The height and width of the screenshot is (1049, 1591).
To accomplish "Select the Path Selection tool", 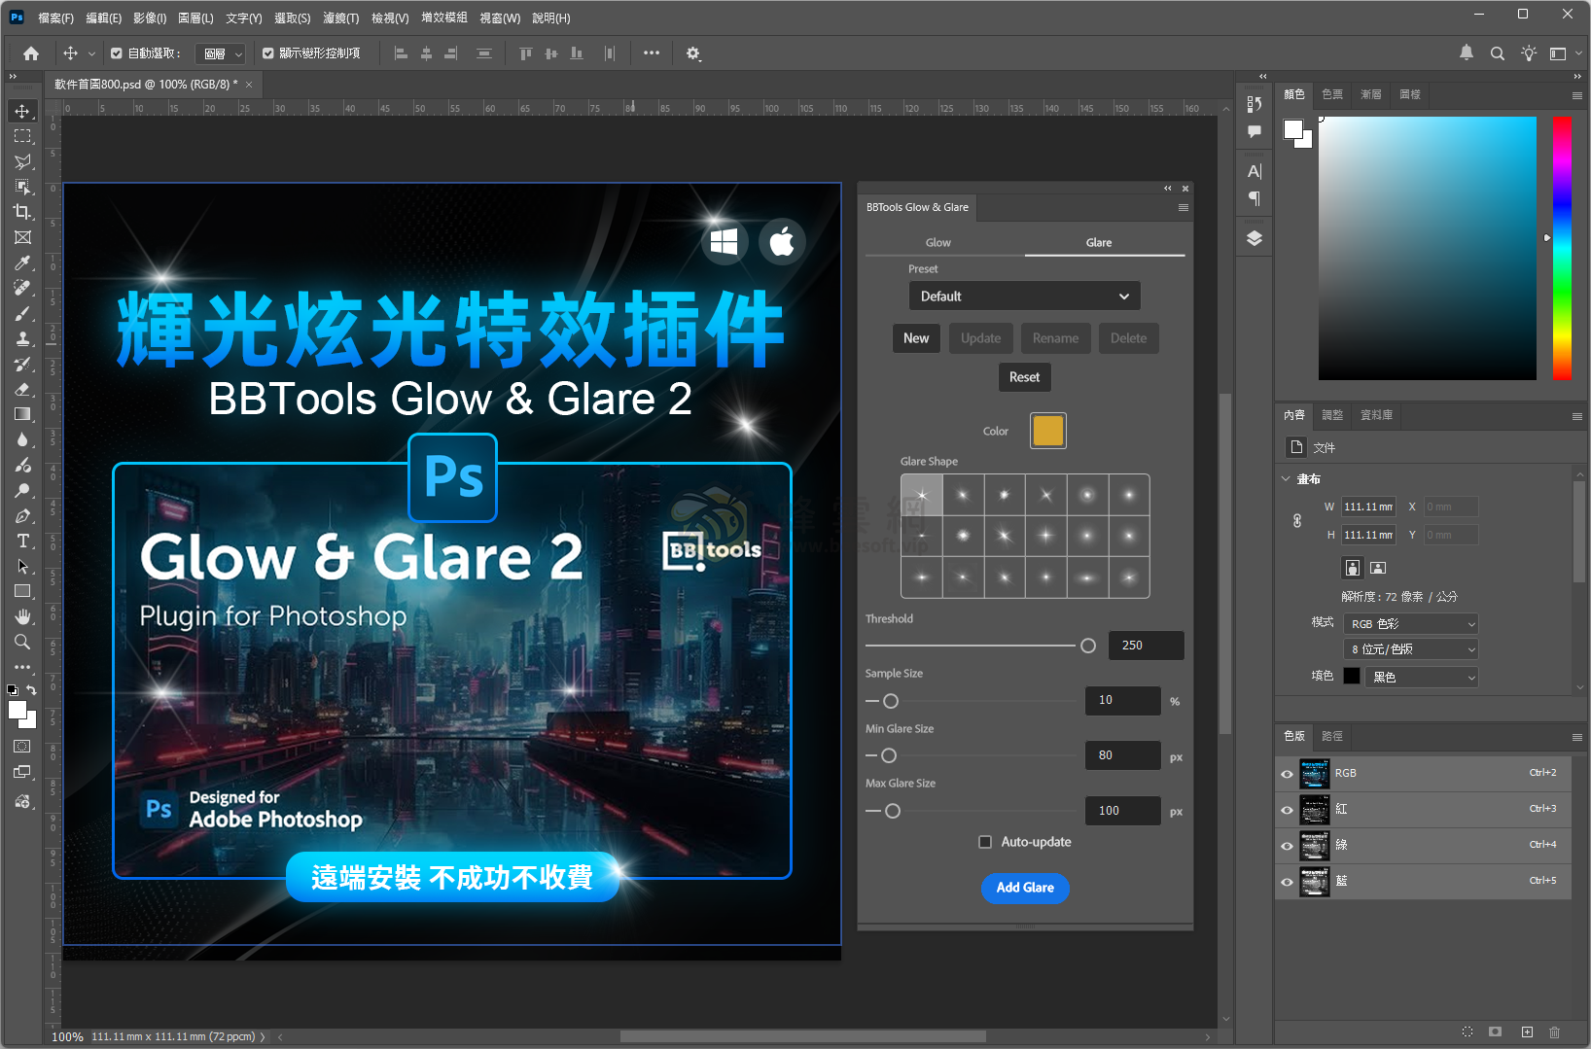I will pyautogui.click(x=22, y=566).
